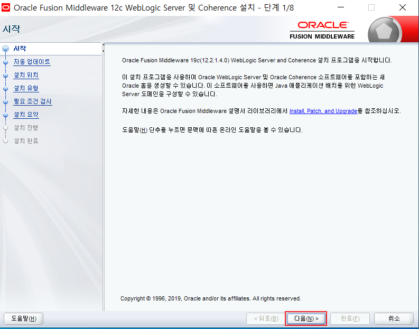Click the copyright notice text
Screen dimensions: 419x329
coord(211,298)
